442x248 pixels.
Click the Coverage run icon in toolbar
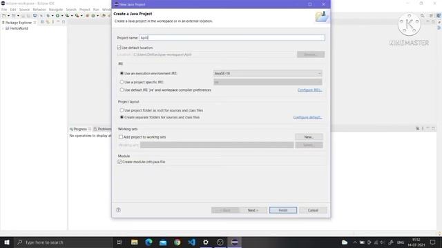pos(67,16)
